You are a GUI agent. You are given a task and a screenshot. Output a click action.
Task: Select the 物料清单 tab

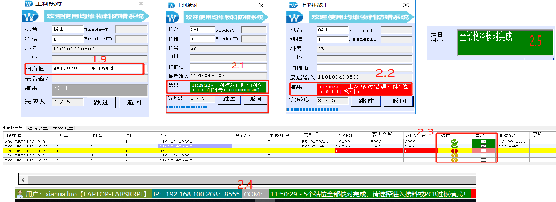(x=13, y=128)
